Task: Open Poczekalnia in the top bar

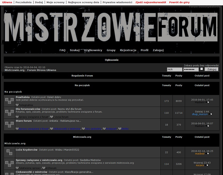Action: click(24, 2)
